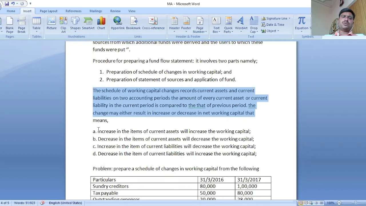Undo the last action
The height and width of the screenshot is (206, 366).
(x=13, y=4)
